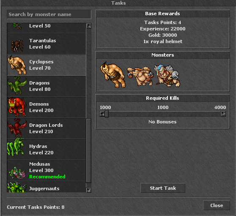Select the Juggernauts icon in list
Viewport: 236px width, 216px height.
[x=17, y=187]
